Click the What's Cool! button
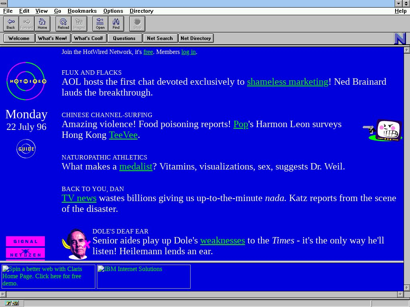This screenshot has height=307, width=410. point(88,38)
